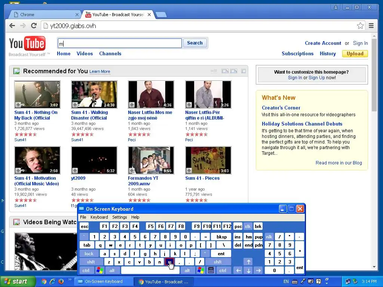The height and width of the screenshot is (287, 383).
Task: Click the down arrow key
Action: click(x=248, y=271)
